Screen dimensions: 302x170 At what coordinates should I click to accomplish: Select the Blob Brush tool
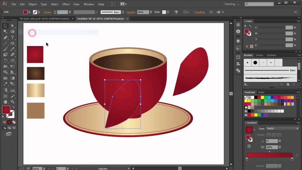pyautogui.click(x=5, y=55)
